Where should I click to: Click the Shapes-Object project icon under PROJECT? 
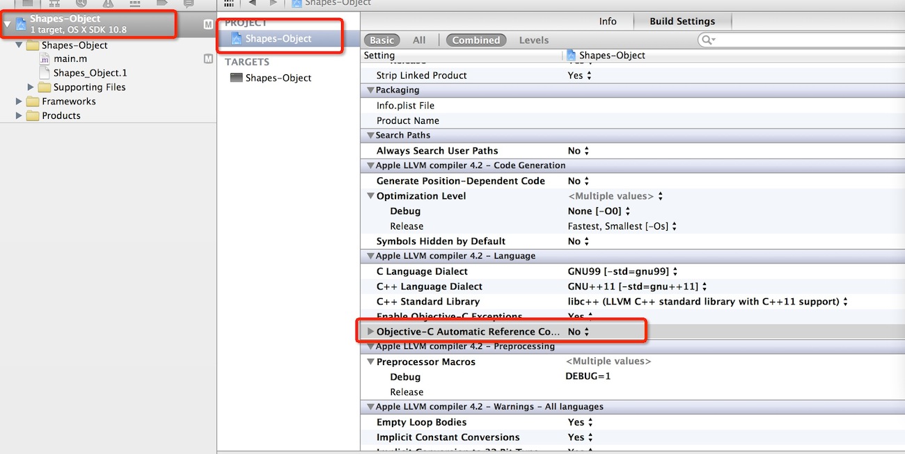click(237, 39)
